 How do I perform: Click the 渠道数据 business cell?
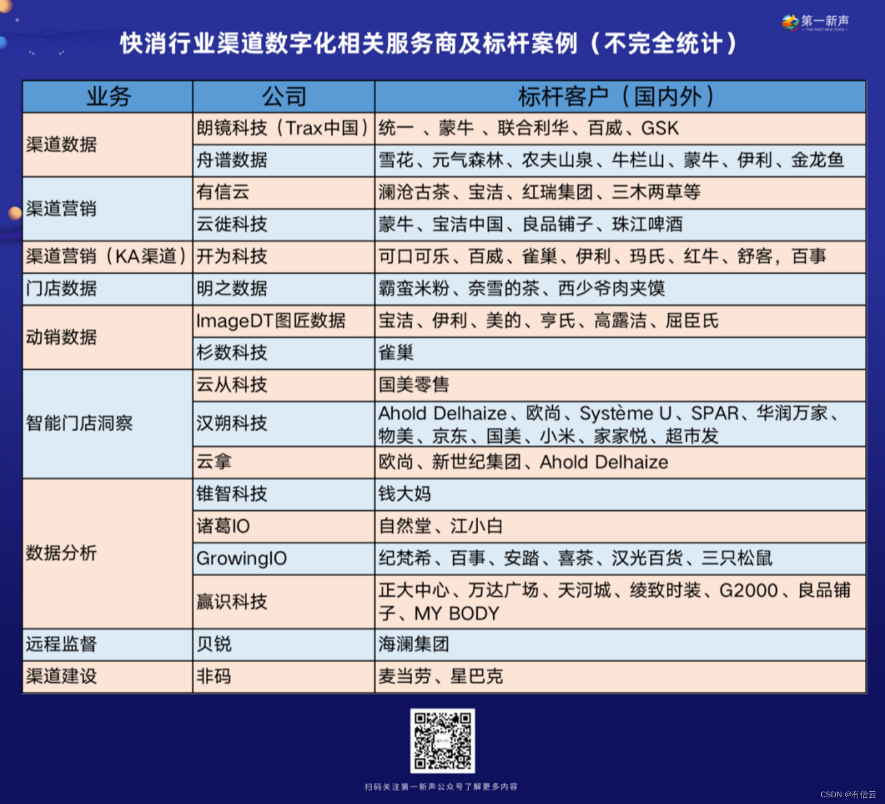tap(108, 145)
